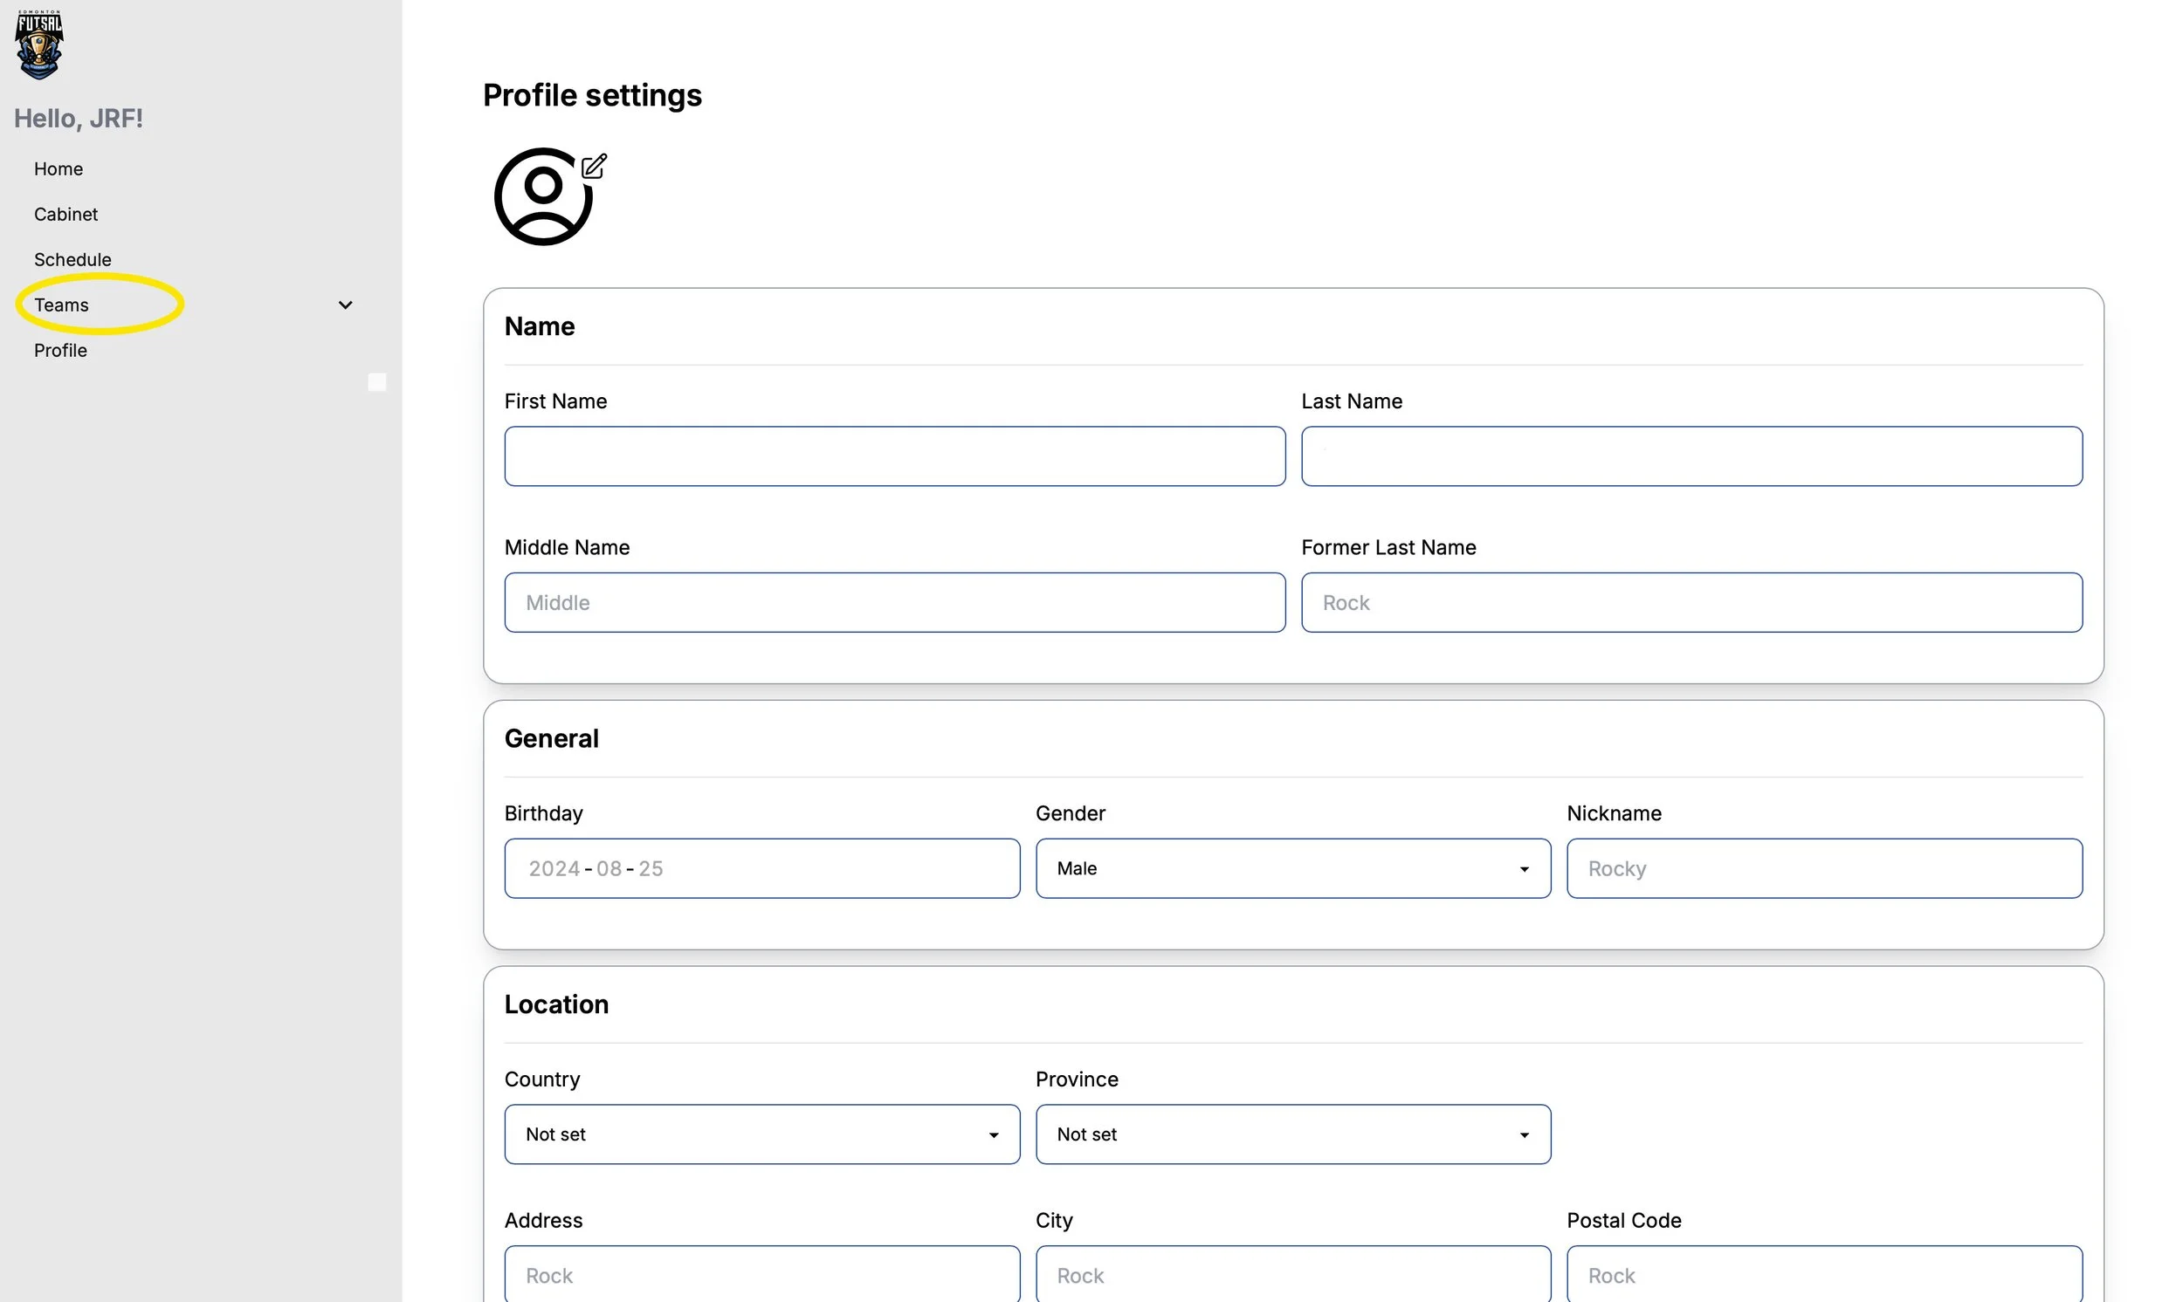Select the Former Last Name field
Viewport: 2183px width, 1302px height.
click(1691, 603)
